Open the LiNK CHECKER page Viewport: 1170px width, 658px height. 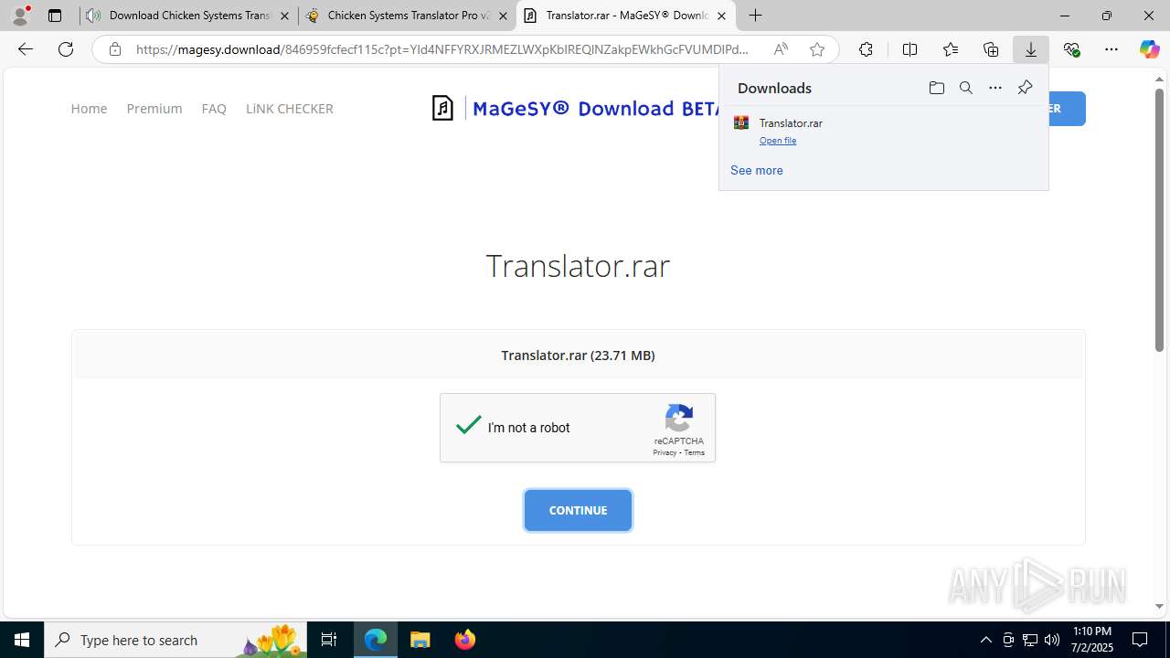[x=289, y=108]
